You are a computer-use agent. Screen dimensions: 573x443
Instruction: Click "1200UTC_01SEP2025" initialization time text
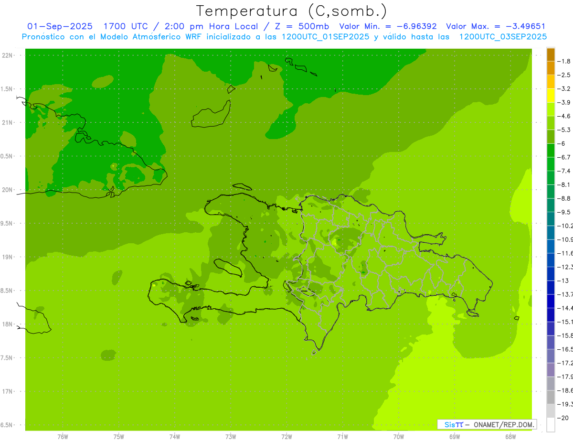[325, 37]
